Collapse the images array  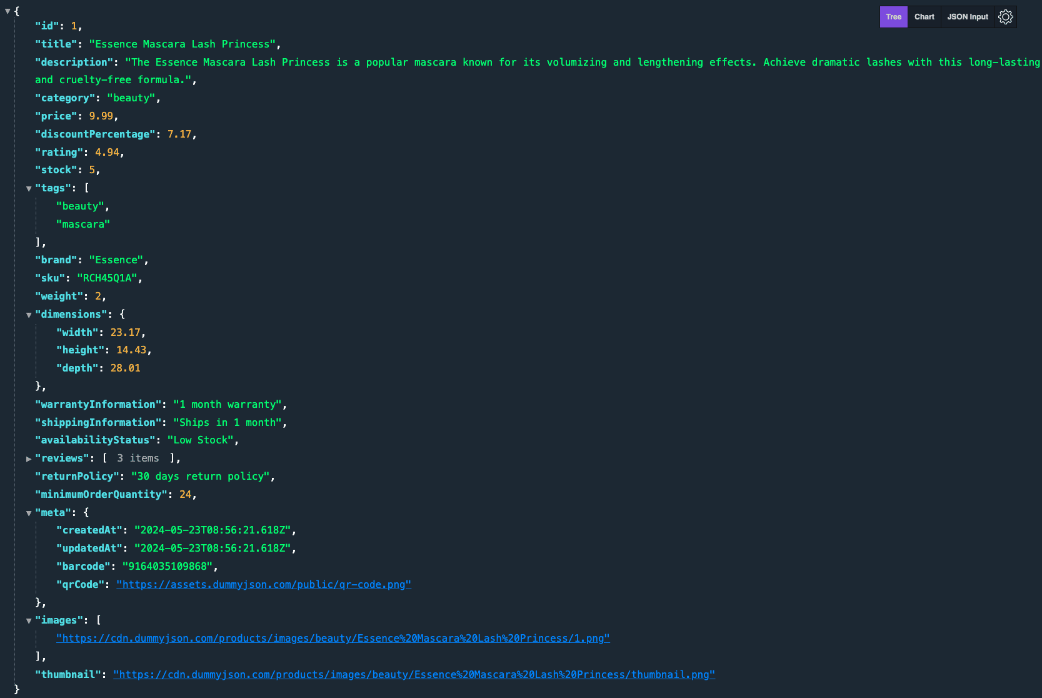(x=29, y=620)
